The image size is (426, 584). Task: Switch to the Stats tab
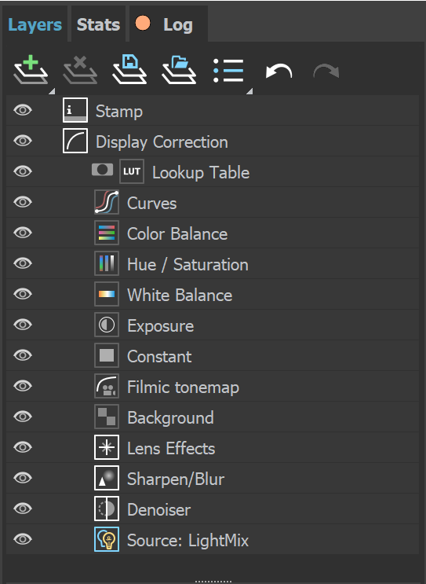click(x=98, y=25)
